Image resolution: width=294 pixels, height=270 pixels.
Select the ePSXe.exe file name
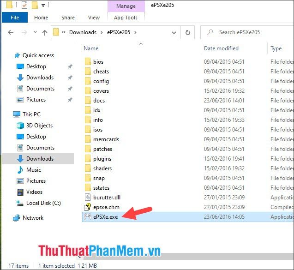[106, 217]
